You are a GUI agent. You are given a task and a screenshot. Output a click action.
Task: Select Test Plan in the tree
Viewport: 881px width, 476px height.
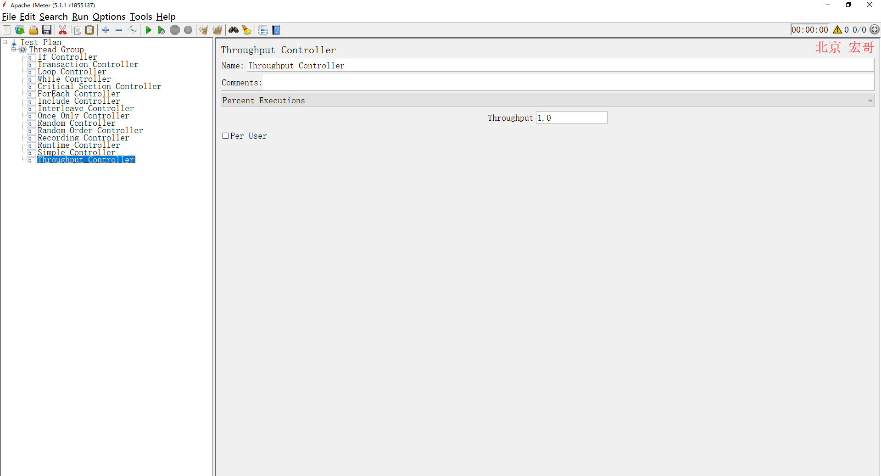[x=40, y=42]
